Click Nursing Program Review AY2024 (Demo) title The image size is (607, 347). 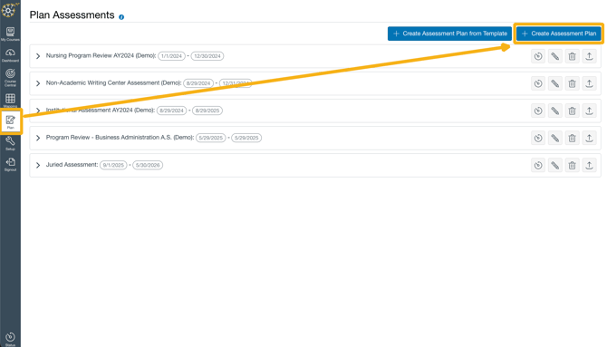(101, 56)
